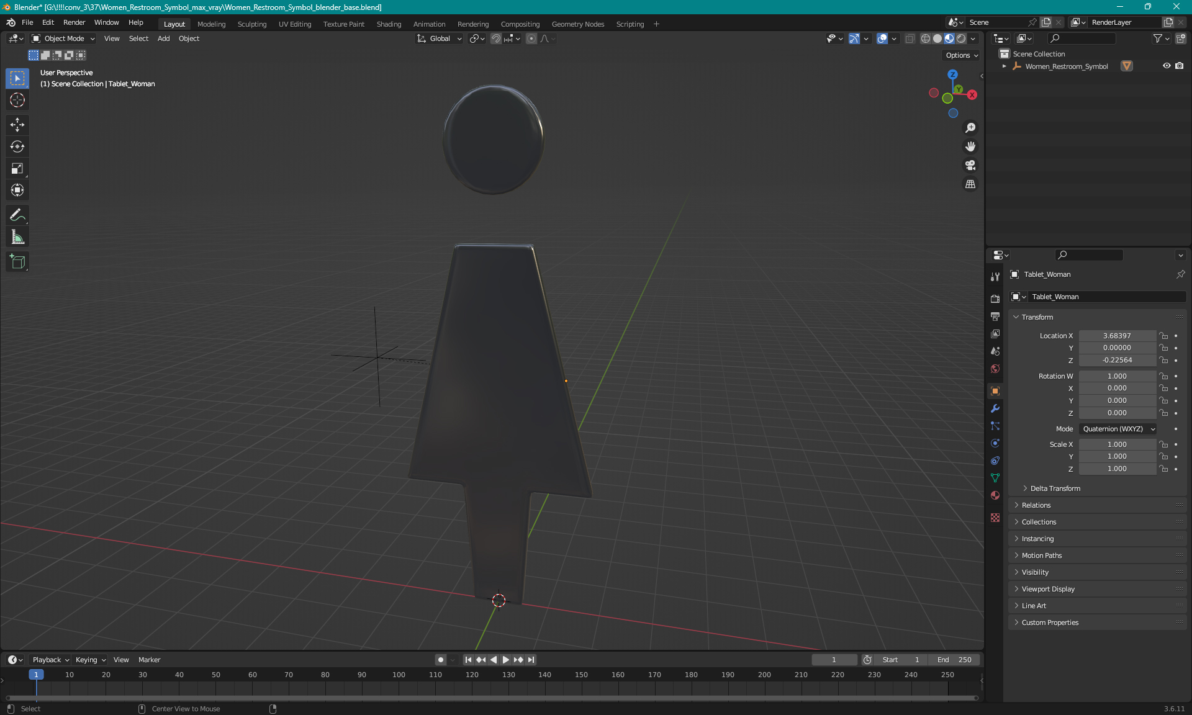Expand Collections panel

point(1098,522)
